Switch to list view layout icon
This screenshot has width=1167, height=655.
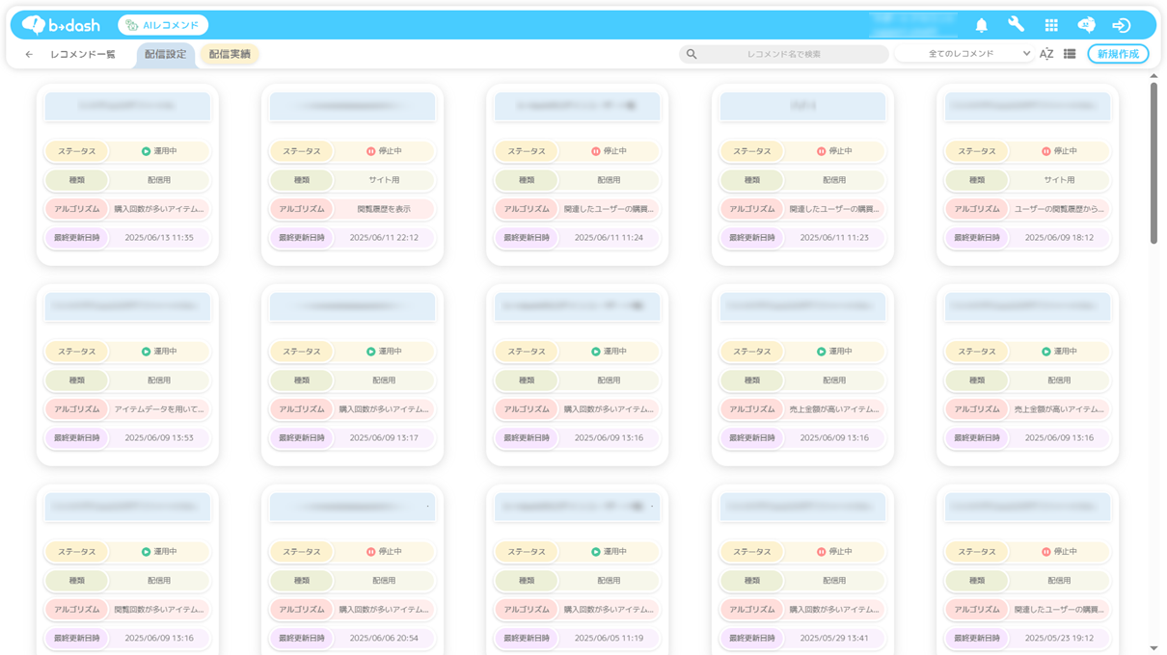(x=1070, y=54)
